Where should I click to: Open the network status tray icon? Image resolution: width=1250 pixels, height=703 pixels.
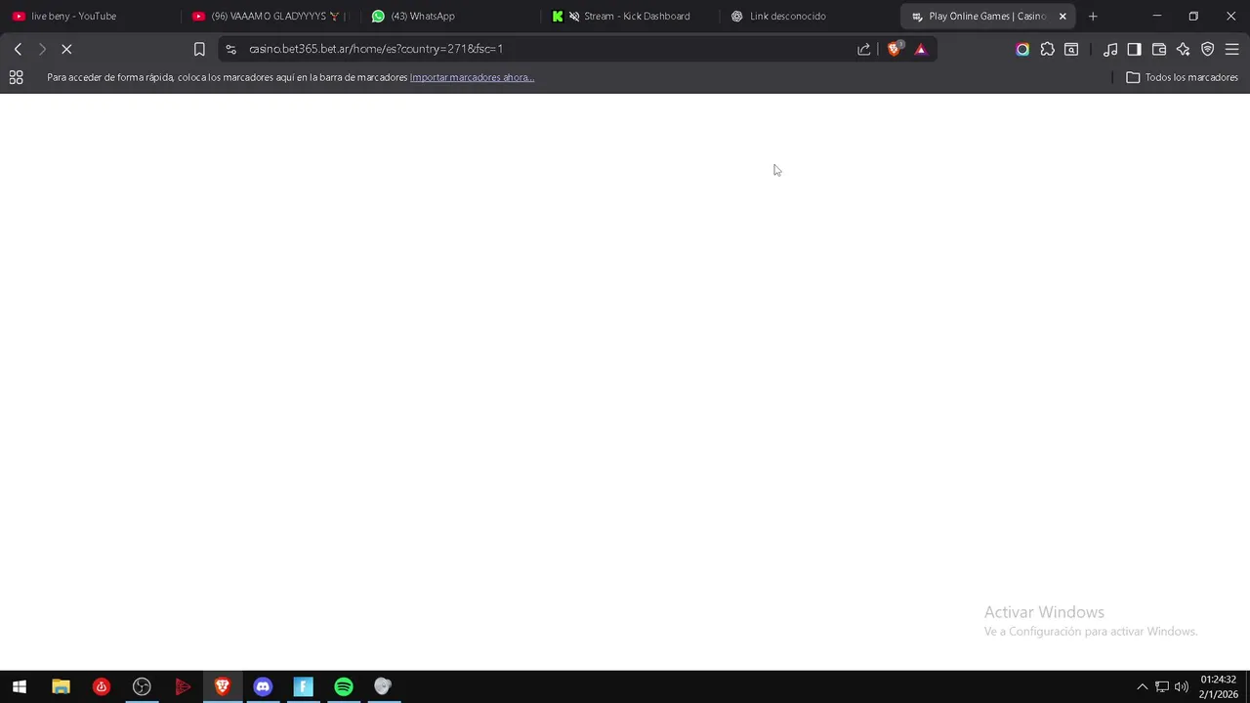coord(1162,686)
